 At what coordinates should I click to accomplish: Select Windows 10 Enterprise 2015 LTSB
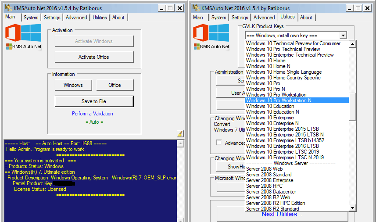(x=297, y=129)
